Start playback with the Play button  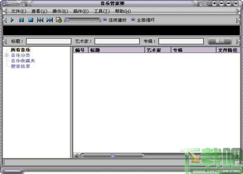click(12, 20)
